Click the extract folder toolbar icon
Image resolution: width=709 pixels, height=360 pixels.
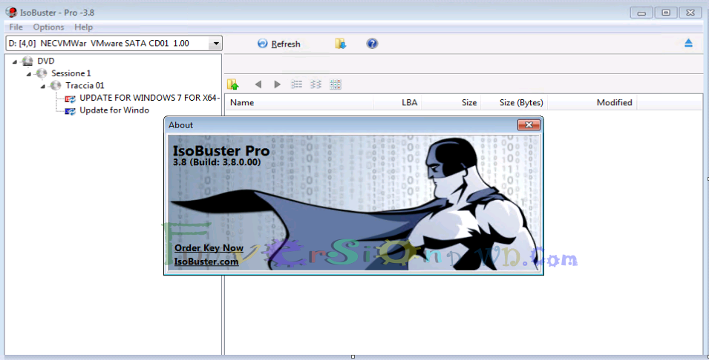click(341, 43)
